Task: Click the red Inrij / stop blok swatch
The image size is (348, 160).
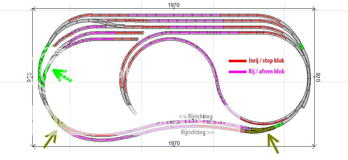Action: click(237, 61)
